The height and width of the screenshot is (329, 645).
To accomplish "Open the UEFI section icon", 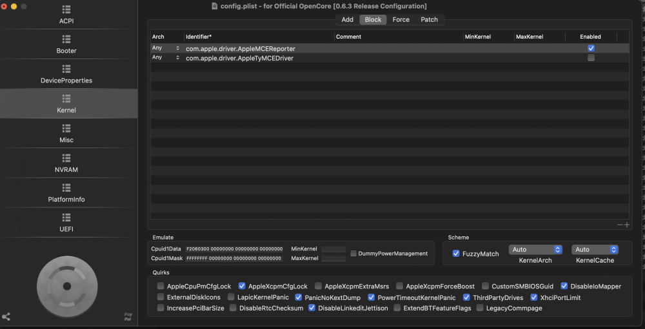I will coord(66,217).
